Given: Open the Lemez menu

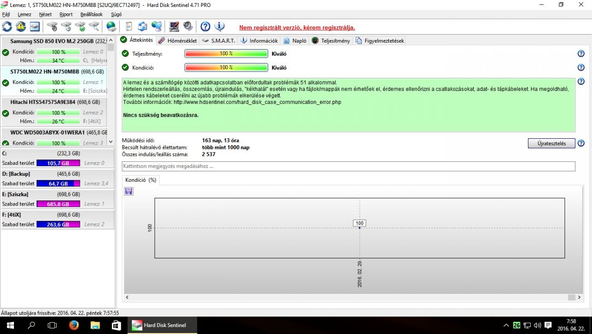Looking at the screenshot, I should coord(24,14).
